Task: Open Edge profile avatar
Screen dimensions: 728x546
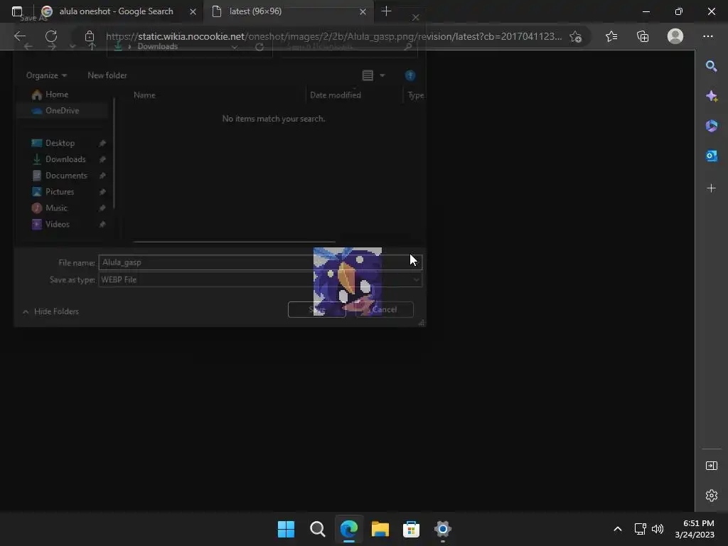Action: pyautogui.click(x=675, y=36)
